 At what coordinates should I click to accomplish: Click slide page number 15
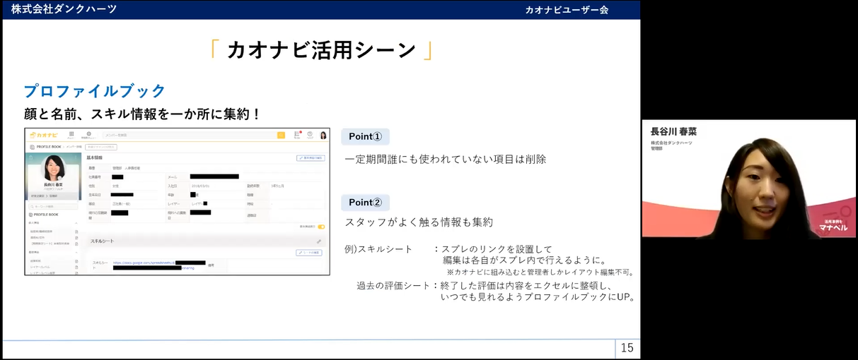627,348
